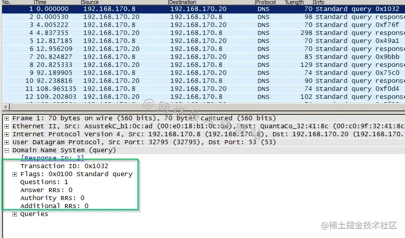Image resolution: width=405 pixels, height=238 pixels.
Task: Select the Queries tree label
Action: click(x=34, y=214)
